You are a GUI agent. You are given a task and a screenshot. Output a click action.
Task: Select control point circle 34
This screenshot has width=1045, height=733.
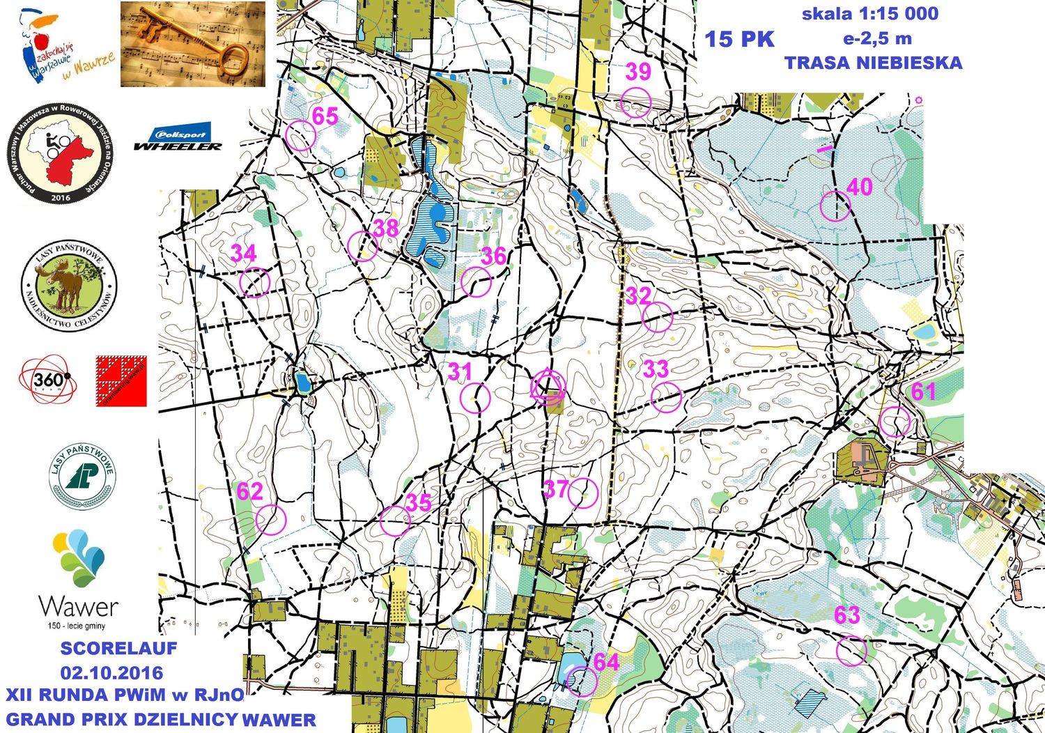(x=254, y=282)
